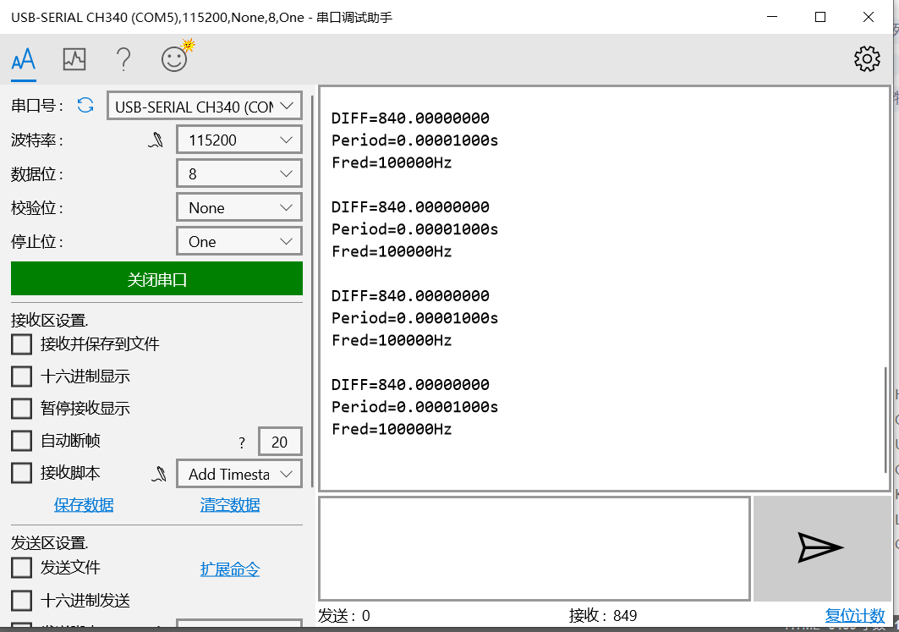
Task: Refresh the serial port list
Action: click(x=85, y=105)
